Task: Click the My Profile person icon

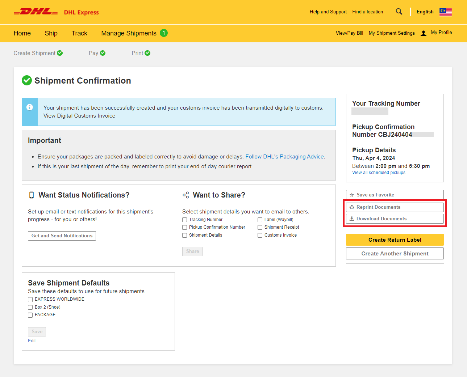Action: click(x=423, y=33)
